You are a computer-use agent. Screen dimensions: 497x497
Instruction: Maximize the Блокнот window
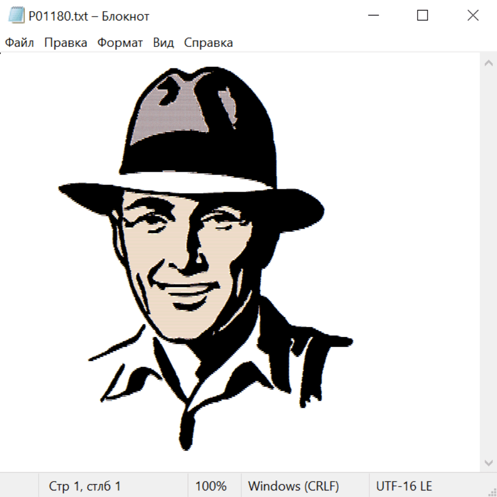(x=422, y=16)
